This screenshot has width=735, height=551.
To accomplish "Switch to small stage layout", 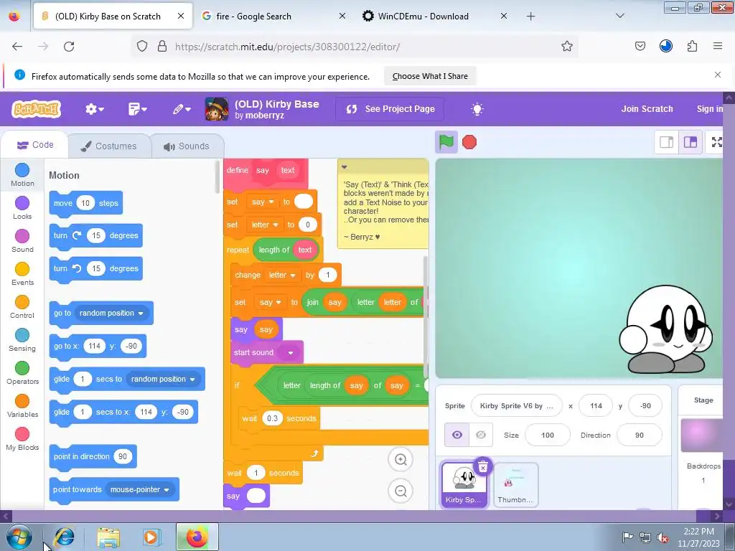I will [667, 142].
